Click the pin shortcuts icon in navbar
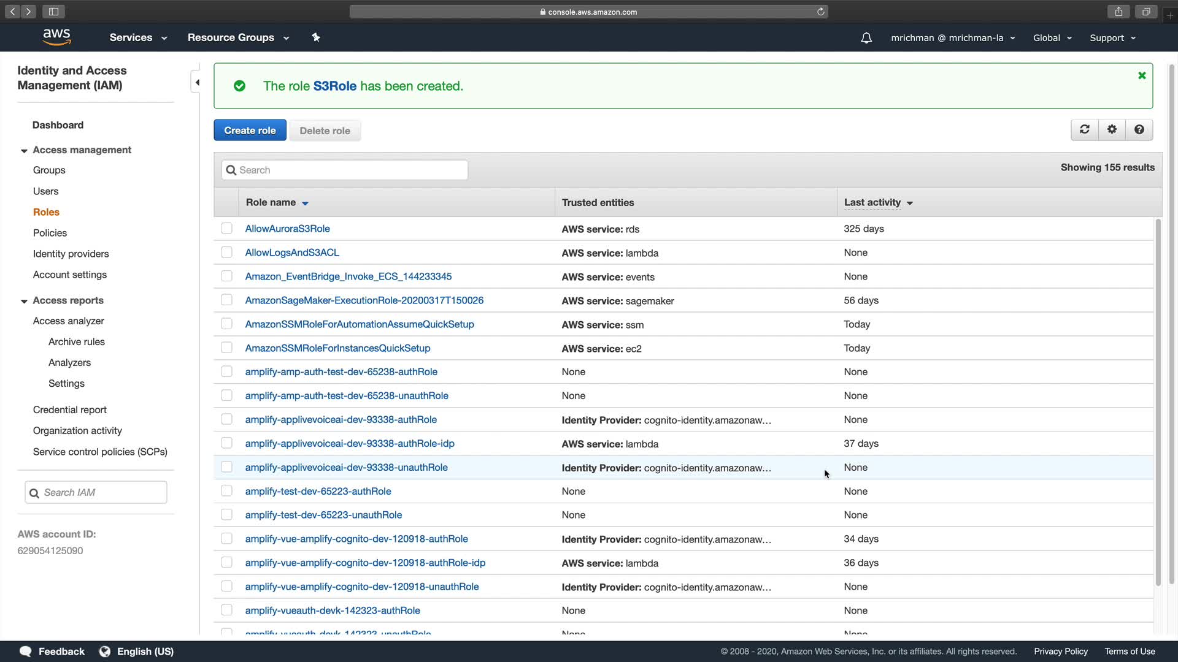Image resolution: width=1178 pixels, height=662 pixels. (316, 37)
